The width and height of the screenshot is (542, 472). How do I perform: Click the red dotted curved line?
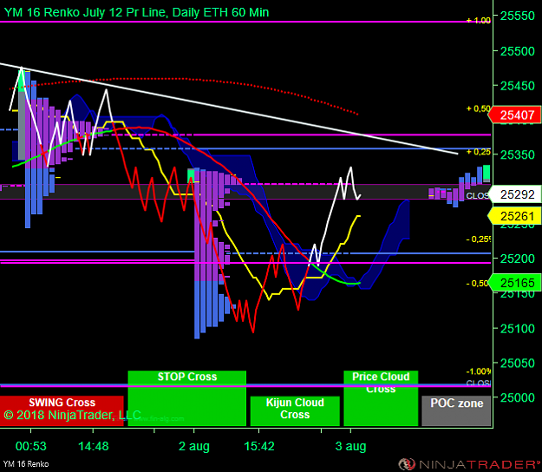coord(183,79)
